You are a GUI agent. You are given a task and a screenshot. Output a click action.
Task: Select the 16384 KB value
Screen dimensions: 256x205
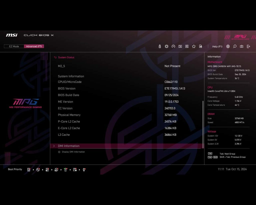(170, 128)
